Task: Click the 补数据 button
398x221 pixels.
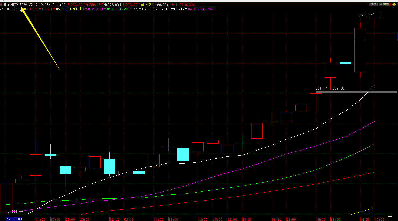Action: point(385,5)
